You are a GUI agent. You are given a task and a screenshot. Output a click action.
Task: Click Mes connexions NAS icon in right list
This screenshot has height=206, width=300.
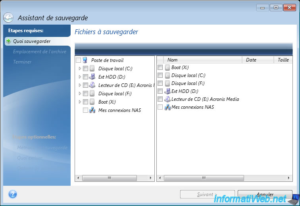tap(167, 107)
